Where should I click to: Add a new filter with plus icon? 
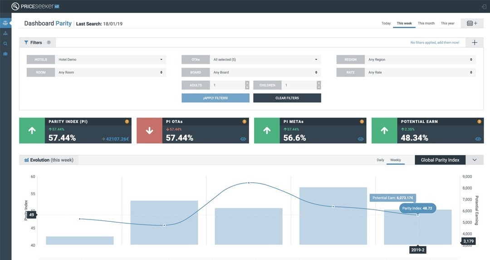[x=475, y=43]
